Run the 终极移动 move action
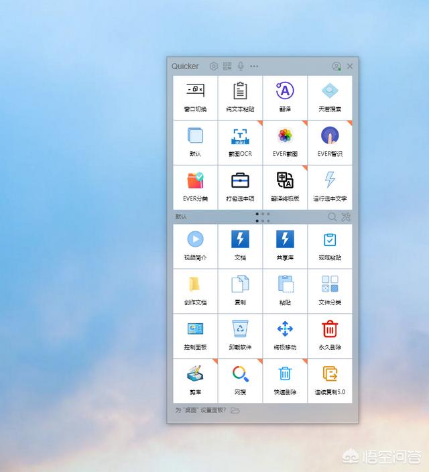The height and width of the screenshot is (472, 429). (285, 336)
